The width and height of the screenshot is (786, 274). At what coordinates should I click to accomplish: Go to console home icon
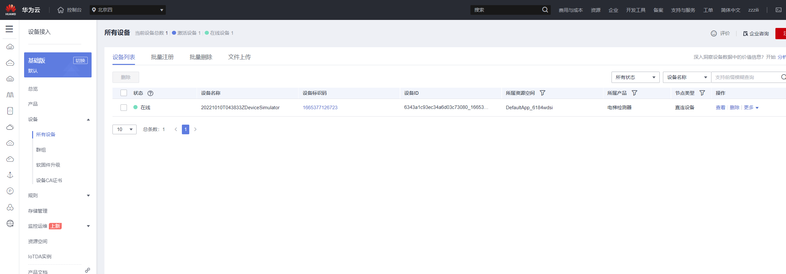(x=61, y=10)
